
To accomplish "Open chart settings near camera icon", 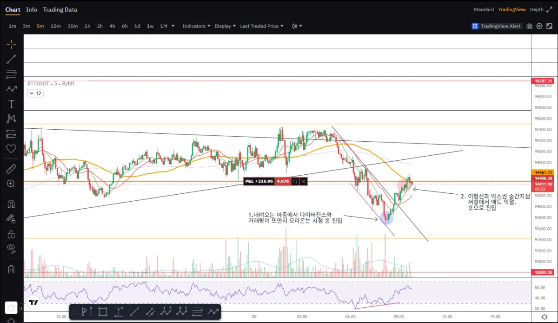I will (539, 26).
